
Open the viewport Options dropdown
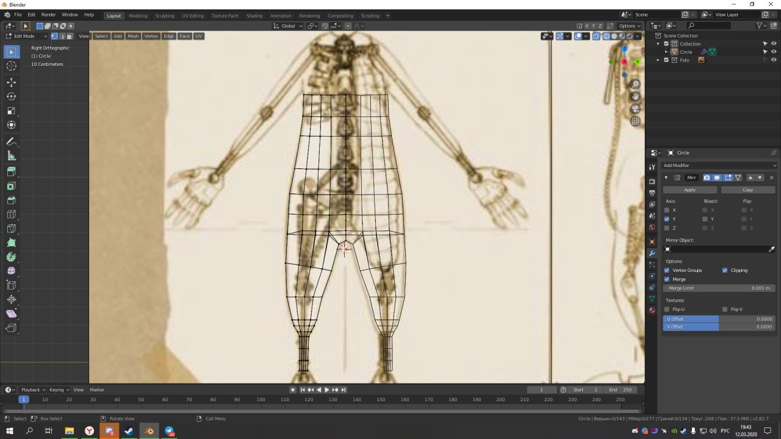(630, 26)
